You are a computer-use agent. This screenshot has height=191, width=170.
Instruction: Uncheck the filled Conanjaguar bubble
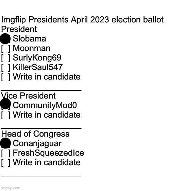pyautogui.click(x=5, y=143)
